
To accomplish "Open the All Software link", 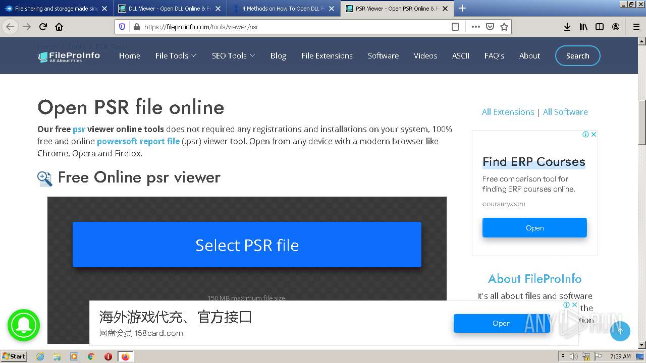I will coord(565,112).
